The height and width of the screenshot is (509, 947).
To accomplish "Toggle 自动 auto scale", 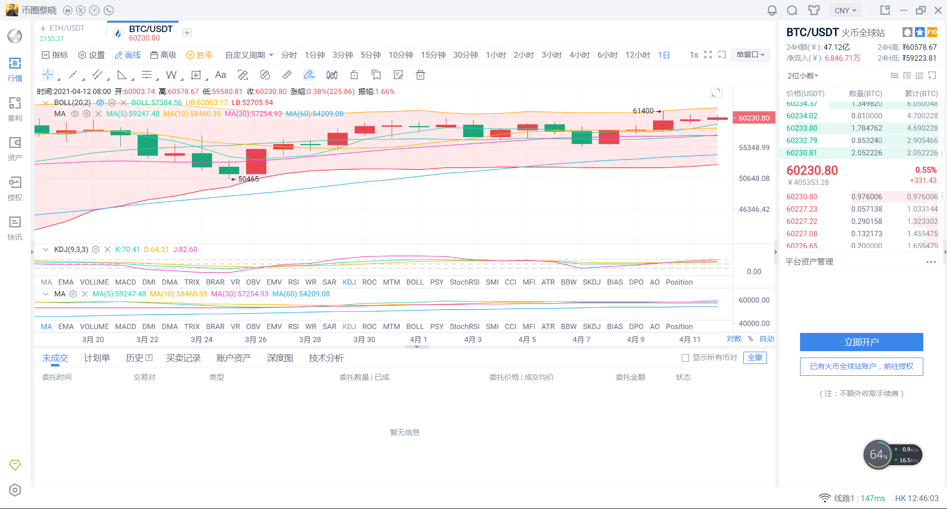I will (x=766, y=339).
